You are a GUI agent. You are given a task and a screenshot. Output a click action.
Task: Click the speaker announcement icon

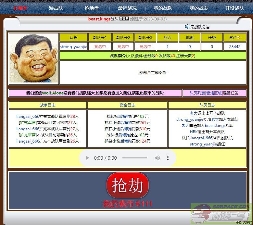point(187,27)
